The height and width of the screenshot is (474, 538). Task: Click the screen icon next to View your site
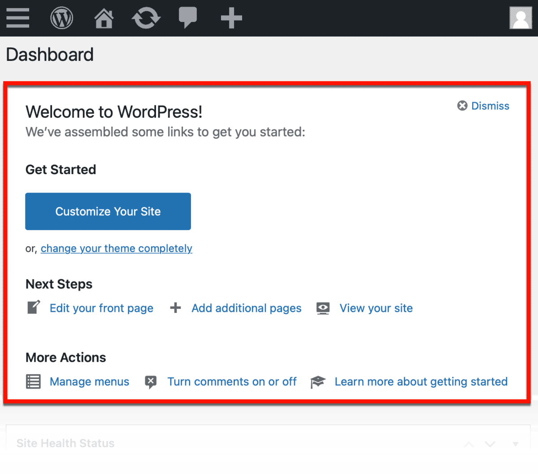click(x=323, y=308)
